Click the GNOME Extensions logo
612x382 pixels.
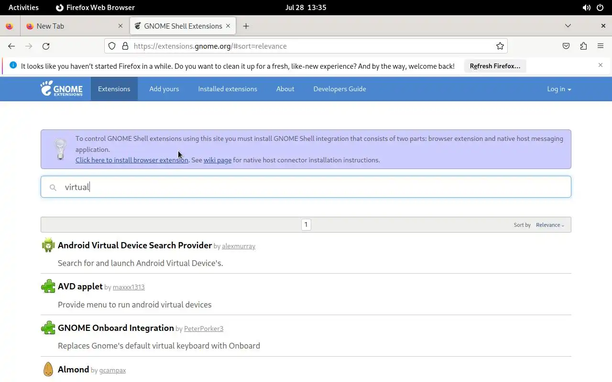(x=61, y=89)
